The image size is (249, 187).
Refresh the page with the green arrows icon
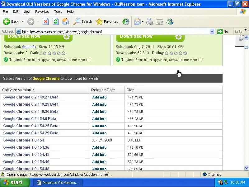pos(56,22)
